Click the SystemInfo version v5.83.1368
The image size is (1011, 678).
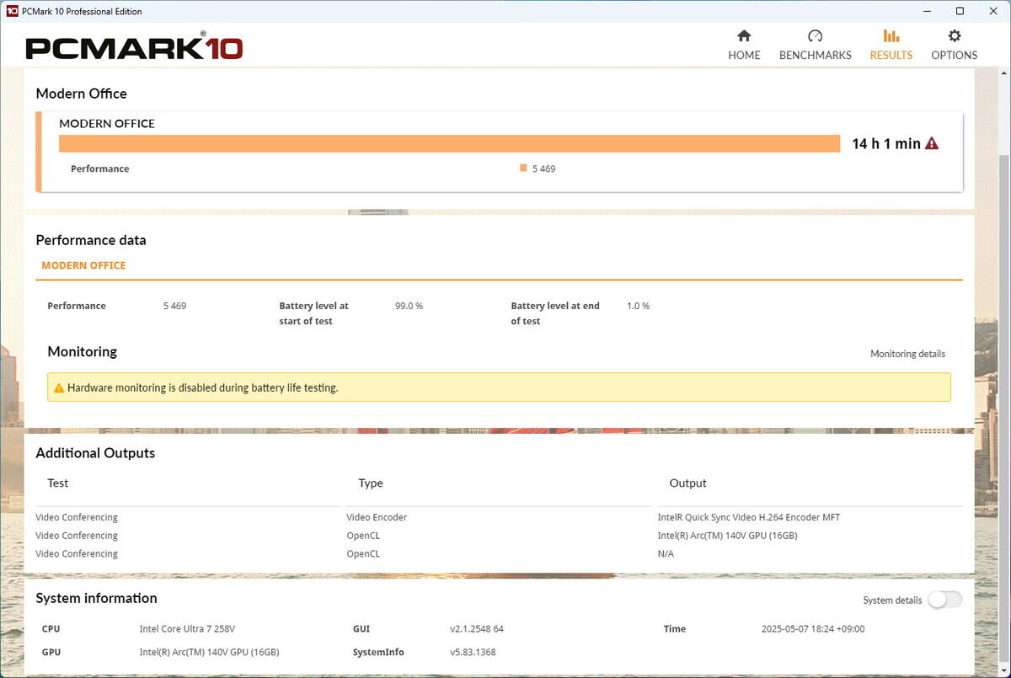pos(473,652)
